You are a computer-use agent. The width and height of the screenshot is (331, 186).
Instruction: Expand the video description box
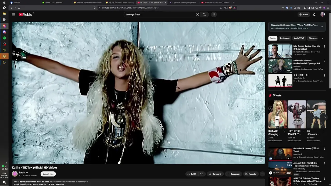point(139,182)
